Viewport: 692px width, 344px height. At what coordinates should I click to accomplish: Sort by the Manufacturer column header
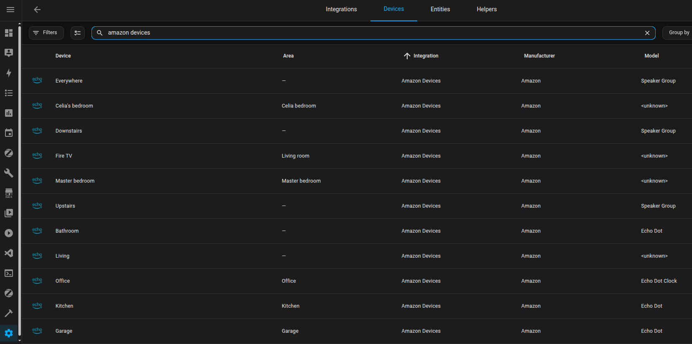(x=539, y=56)
